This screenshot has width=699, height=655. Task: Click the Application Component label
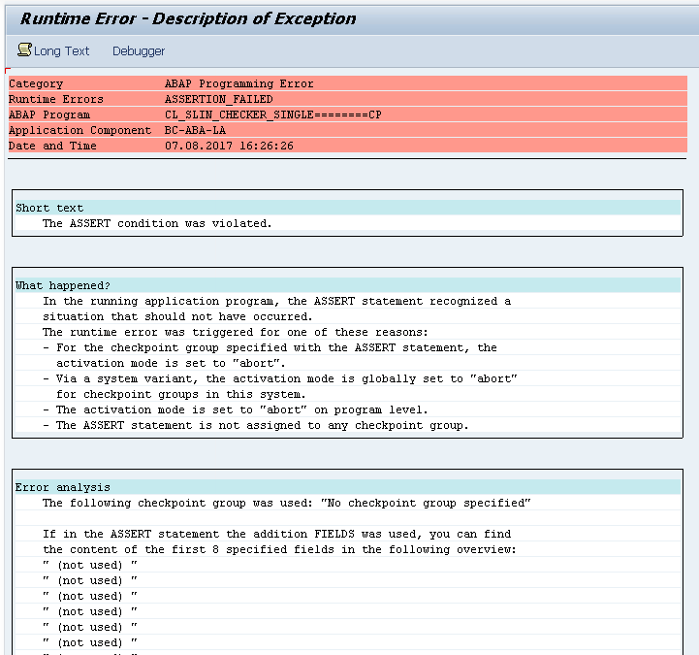click(80, 130)
